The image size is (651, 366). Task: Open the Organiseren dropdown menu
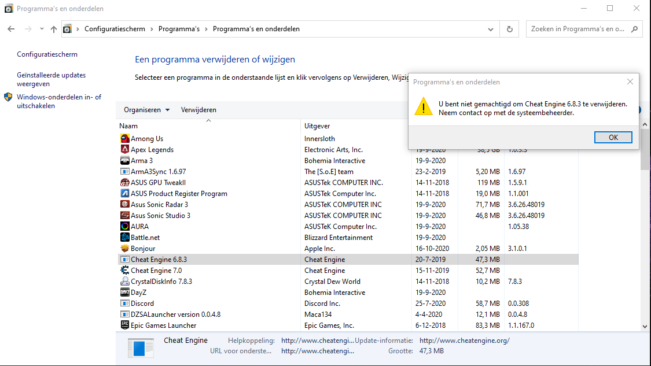[146, 110]
